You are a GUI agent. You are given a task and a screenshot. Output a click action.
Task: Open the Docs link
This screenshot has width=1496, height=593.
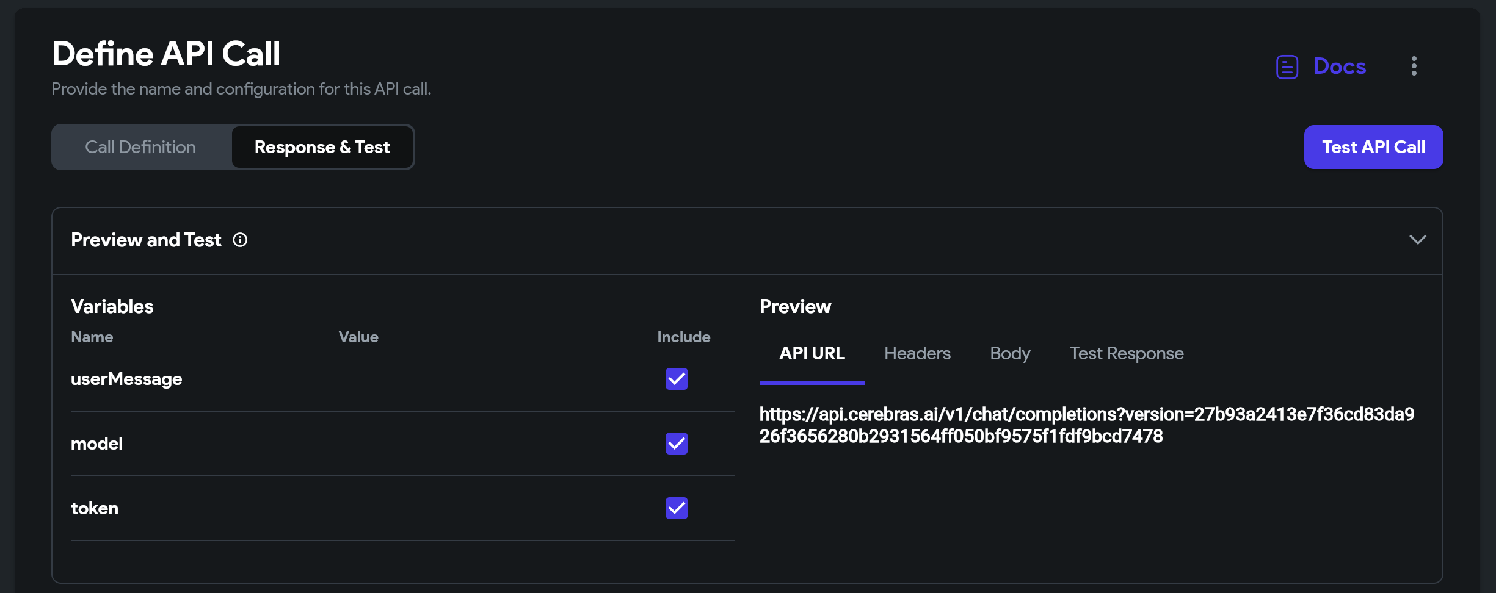coord(1339,66)
